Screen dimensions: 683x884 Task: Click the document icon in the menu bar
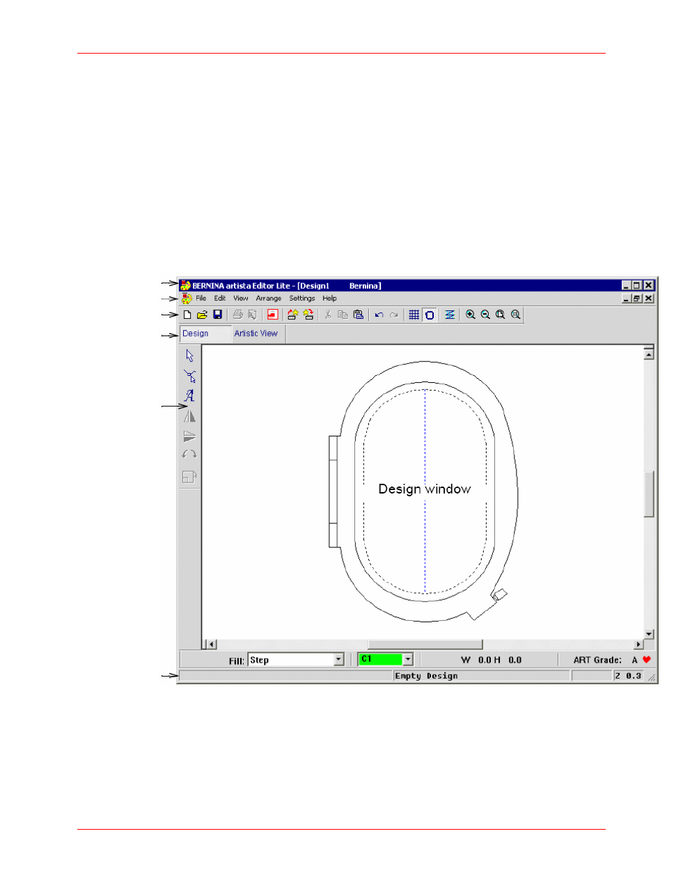186,298
